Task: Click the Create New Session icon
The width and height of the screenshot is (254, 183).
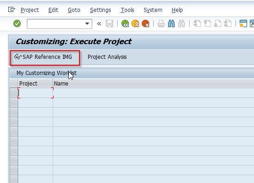Action: point(243,24)
